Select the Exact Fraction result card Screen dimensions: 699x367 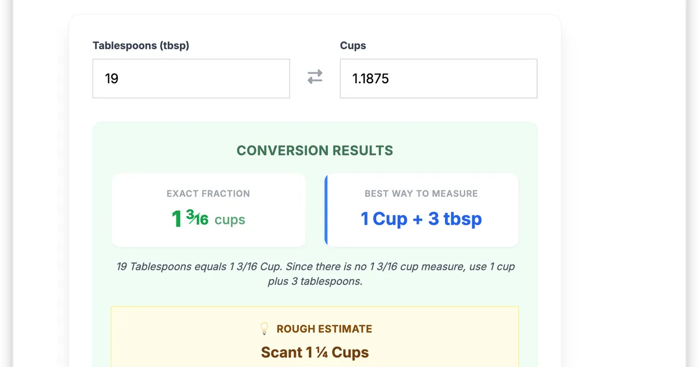[209, 210]
